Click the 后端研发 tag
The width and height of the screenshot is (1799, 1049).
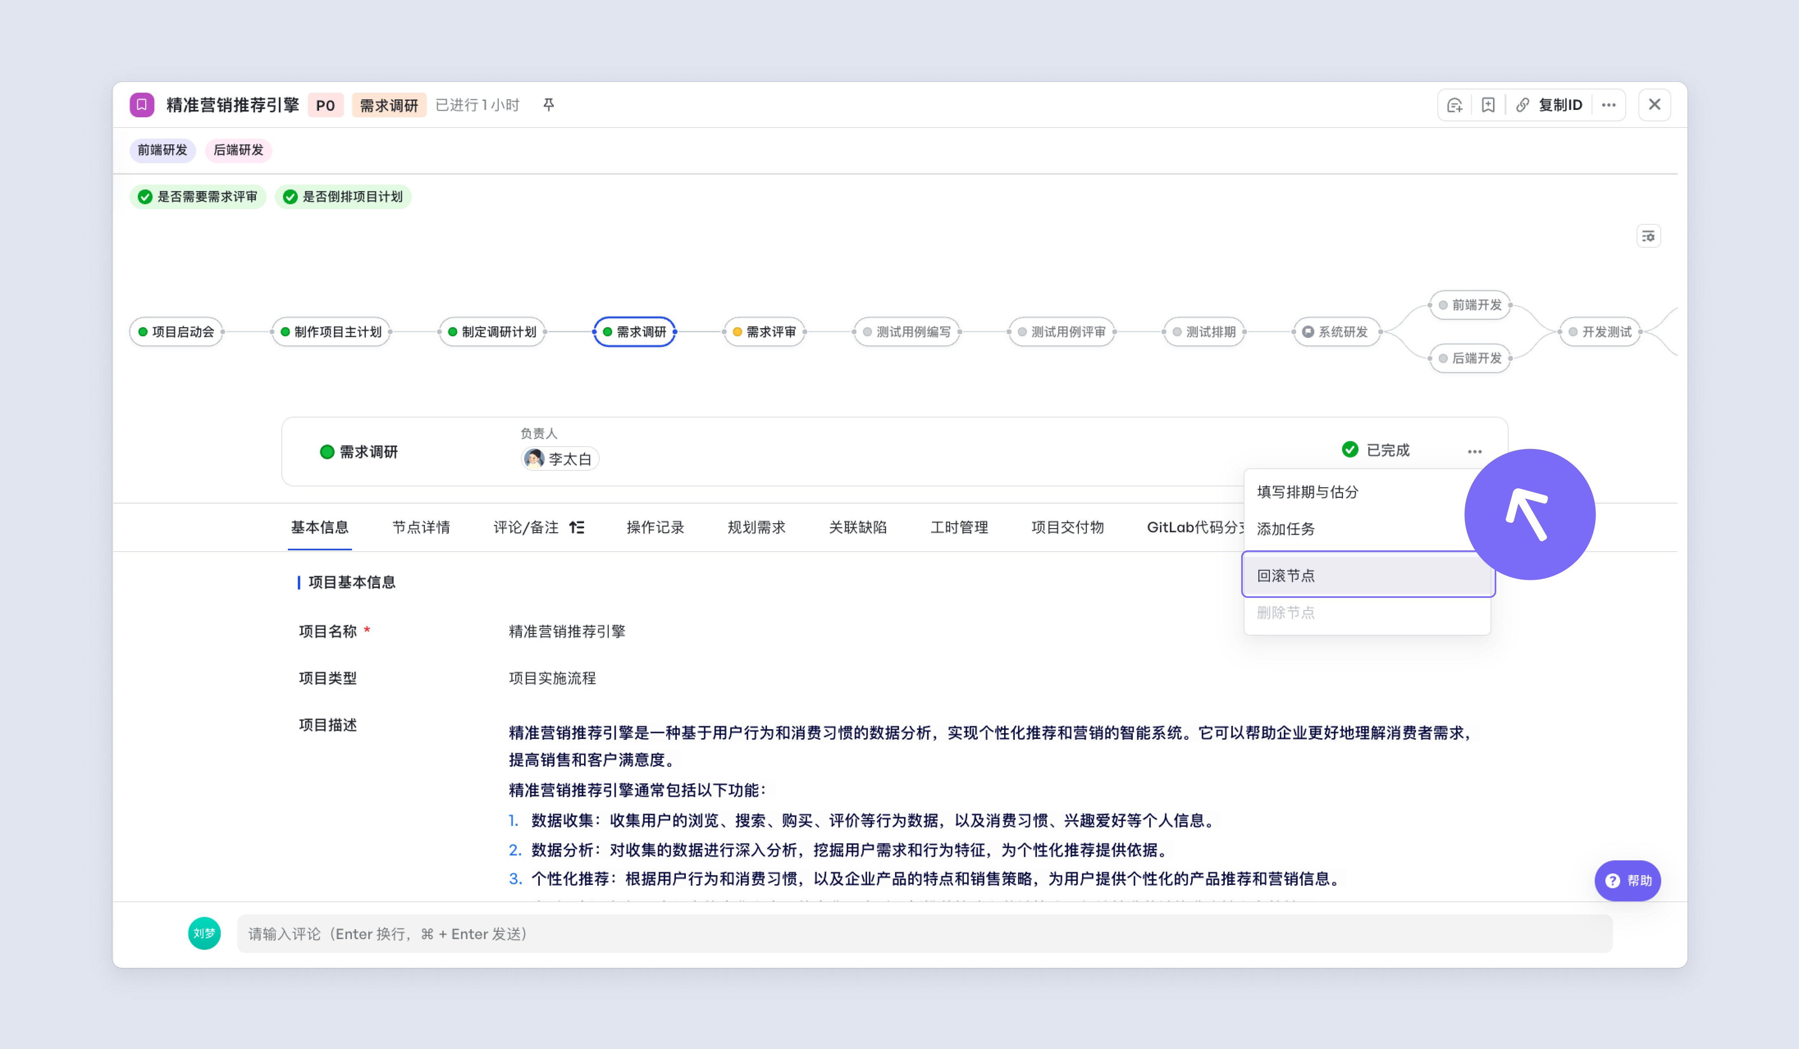238,151
